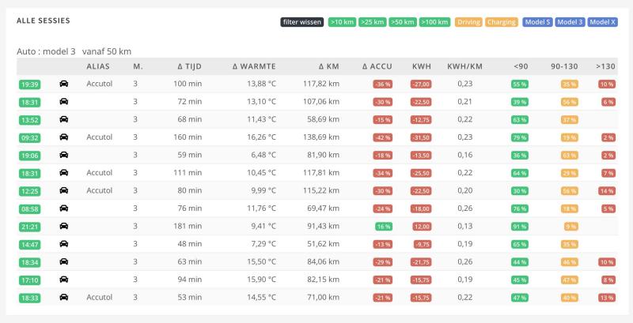Viewport: 633px width, 323px height.
Task: Enable the >100 km distance filter
Action: [x=435, y=22]
